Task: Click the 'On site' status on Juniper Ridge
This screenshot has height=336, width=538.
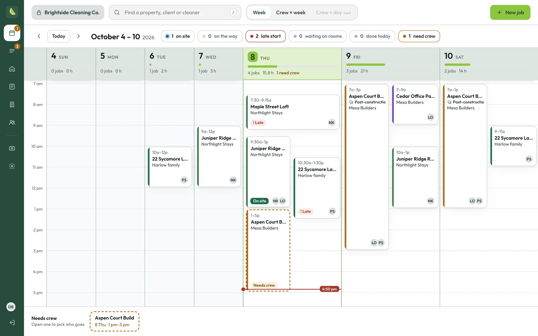Action: (259, 201)
